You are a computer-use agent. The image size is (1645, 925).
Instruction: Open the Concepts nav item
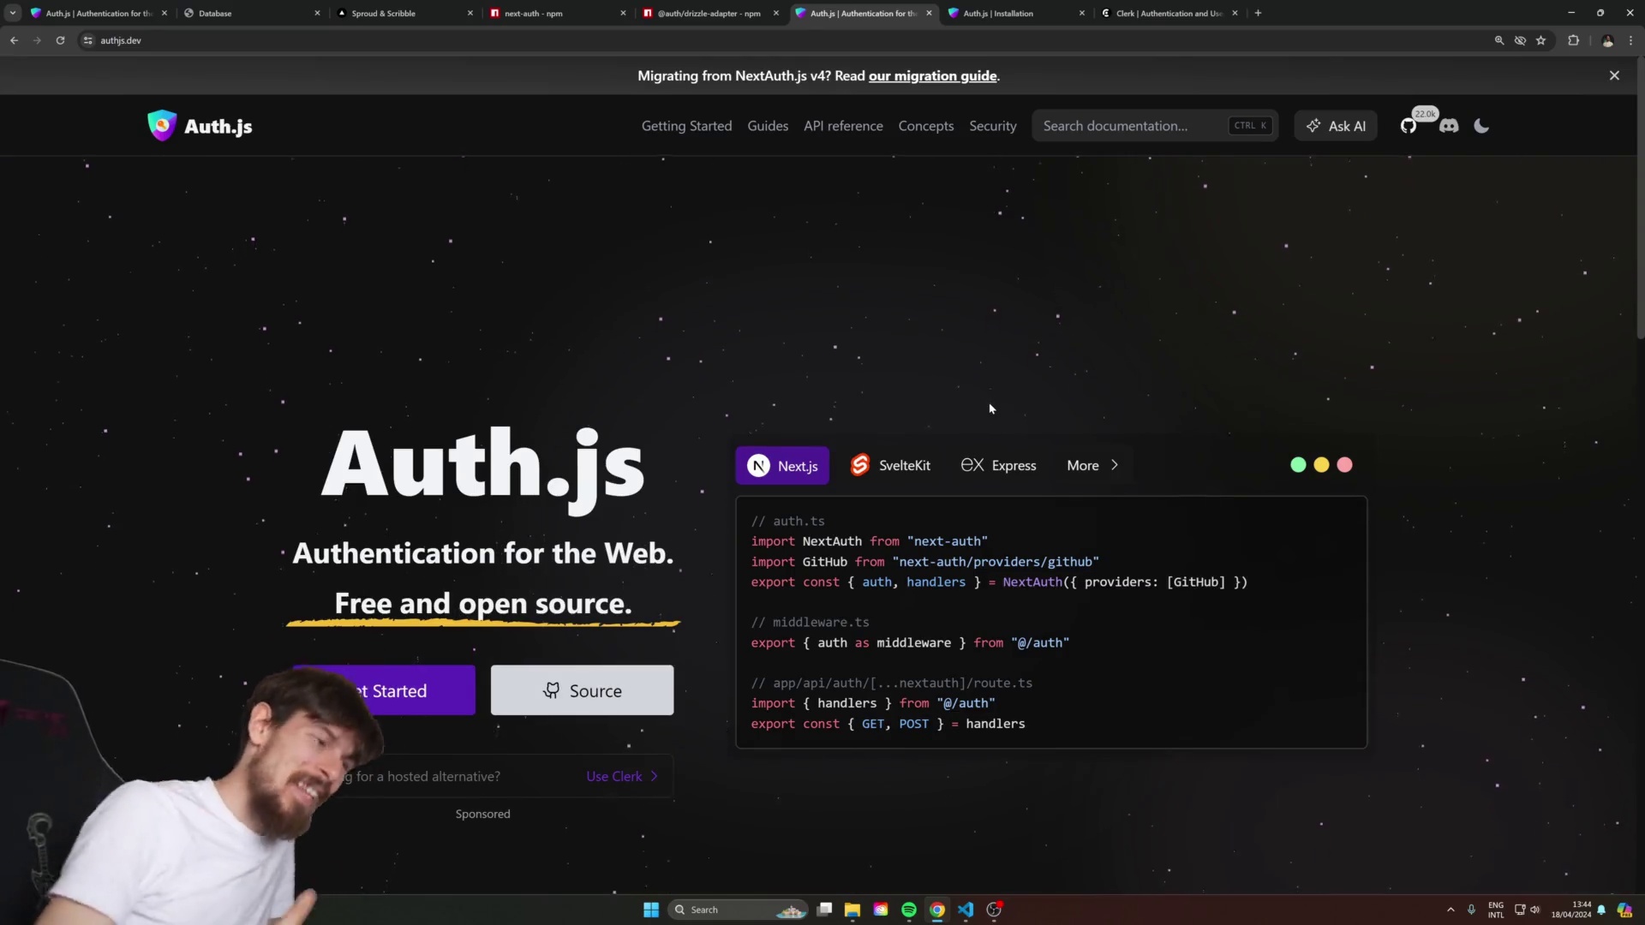click(x=925, y=126)
